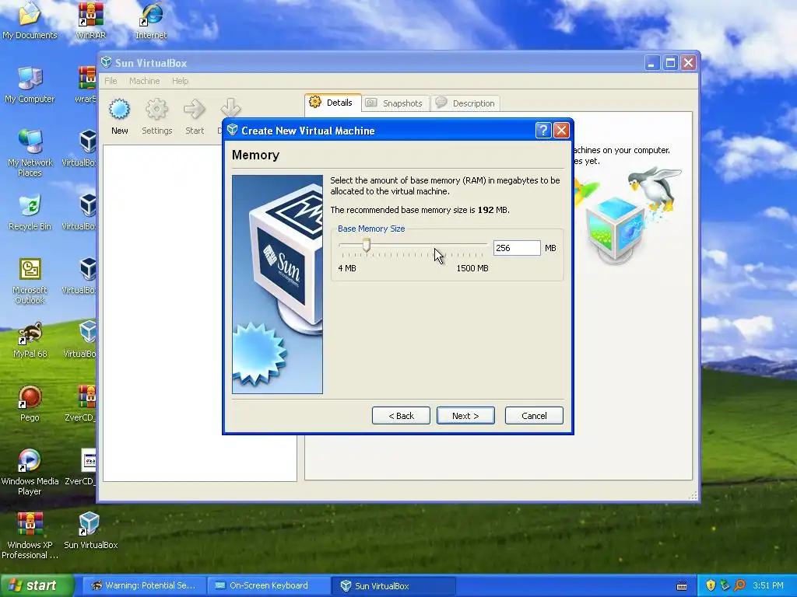Launch the Pego desktop shortcut
The height and width of the screenshot is (597, 797).
[30, 403]
